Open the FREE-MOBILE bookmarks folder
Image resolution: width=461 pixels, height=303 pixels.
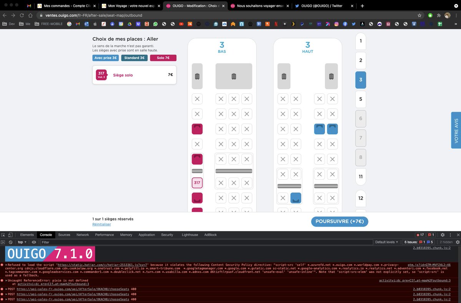[x=48, y=24]
